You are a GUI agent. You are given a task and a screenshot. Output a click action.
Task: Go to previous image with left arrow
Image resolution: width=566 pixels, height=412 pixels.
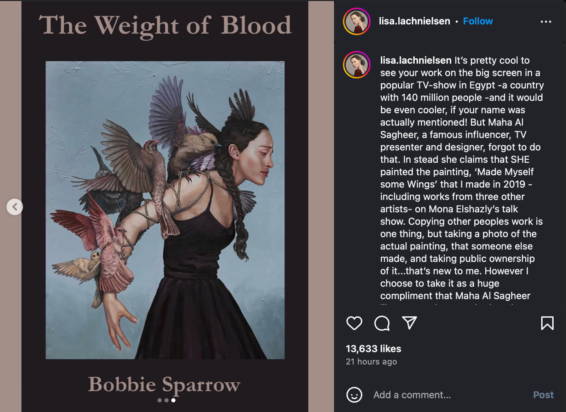tap(15, 207)
